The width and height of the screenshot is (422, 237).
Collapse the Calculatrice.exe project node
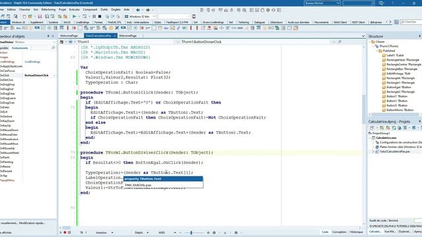pos(370,138)
